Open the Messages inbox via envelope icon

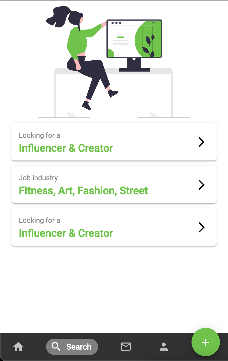point(126,347)
